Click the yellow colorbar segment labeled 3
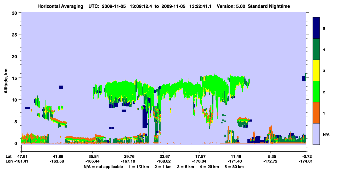 tap(316, 70)
